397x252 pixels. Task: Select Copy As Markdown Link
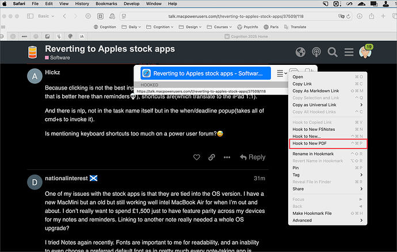327,91
